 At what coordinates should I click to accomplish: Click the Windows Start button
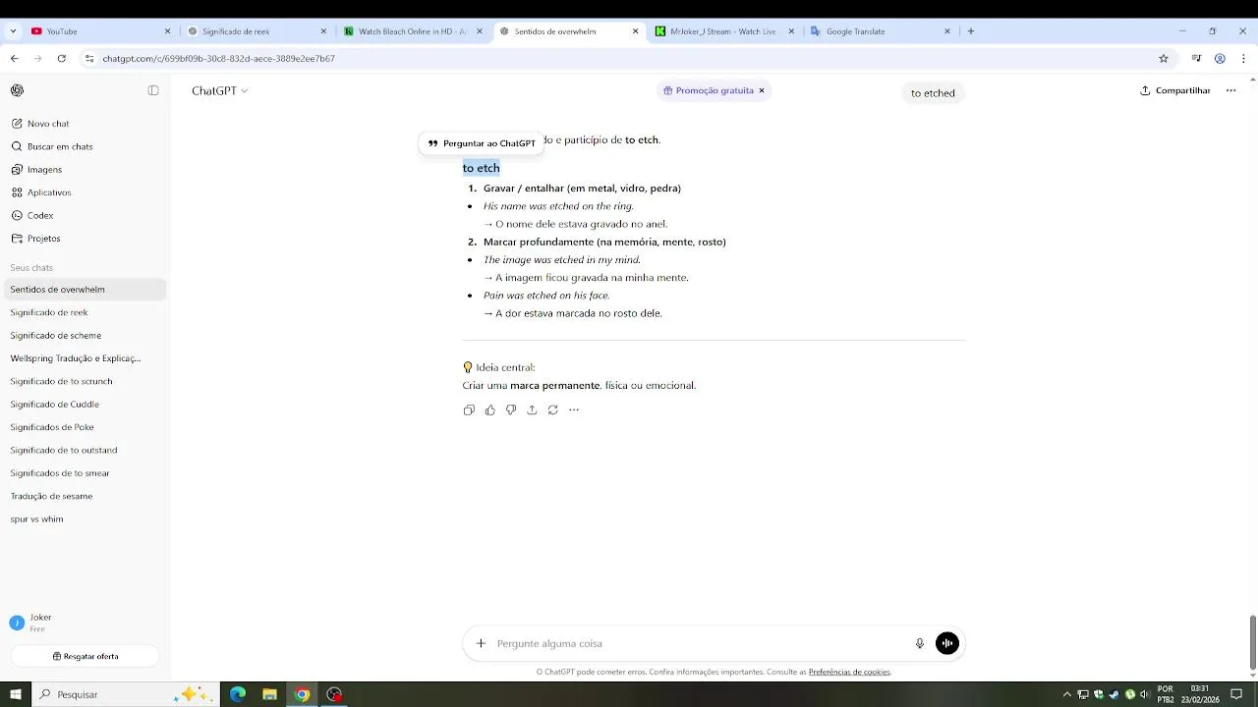[x=16, y=694]
